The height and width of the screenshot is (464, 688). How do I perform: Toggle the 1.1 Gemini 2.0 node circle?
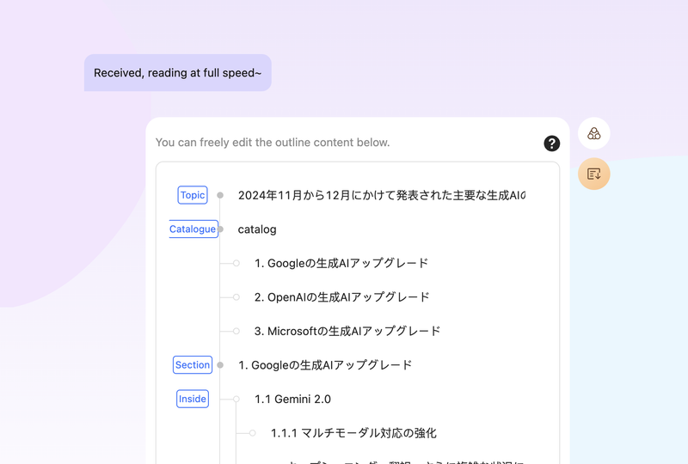click(236, 399)
